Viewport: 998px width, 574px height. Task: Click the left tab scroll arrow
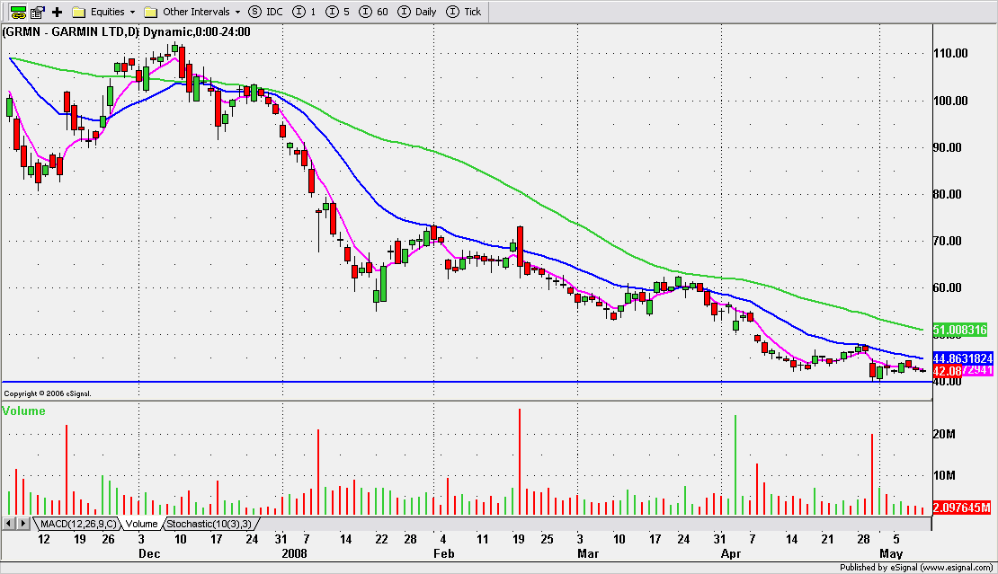point(9,524)
